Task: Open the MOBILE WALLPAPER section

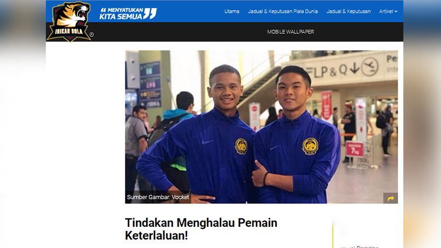Action: [290, 32]
